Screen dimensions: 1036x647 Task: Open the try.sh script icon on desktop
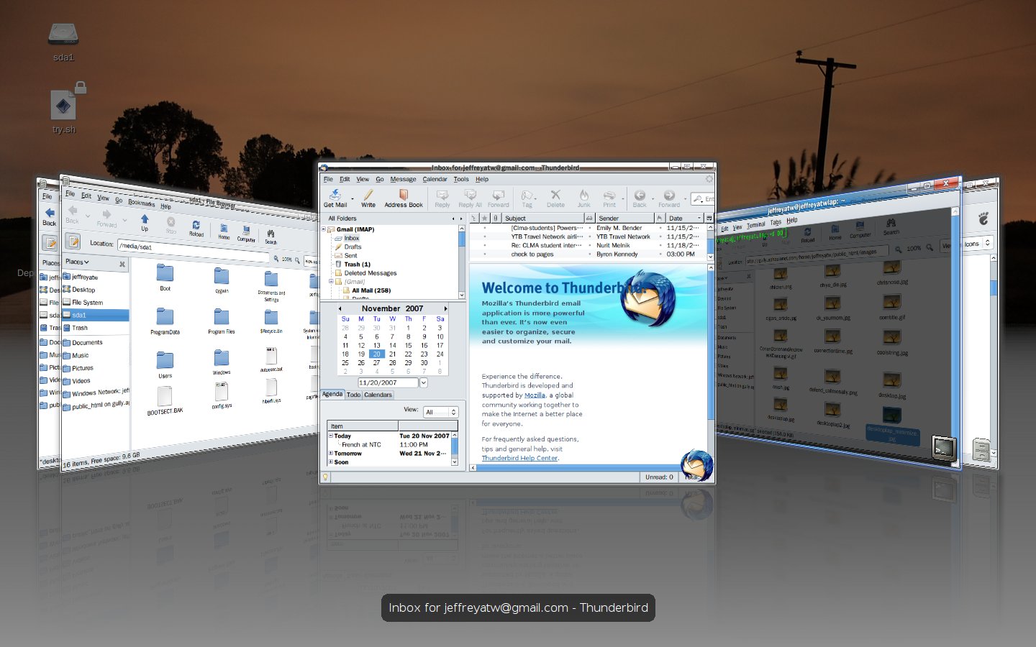63,106
